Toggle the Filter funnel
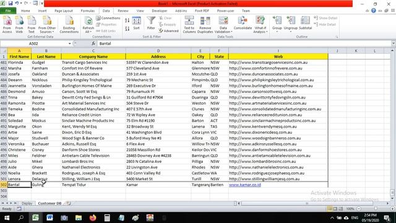The width and height of the screenshot is (396, 223). point(151,24)
